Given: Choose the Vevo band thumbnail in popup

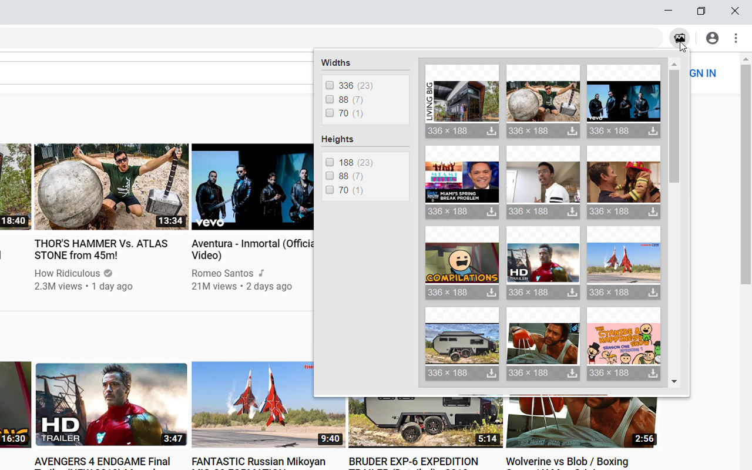Looking at the screenshot, I should 623,101.
